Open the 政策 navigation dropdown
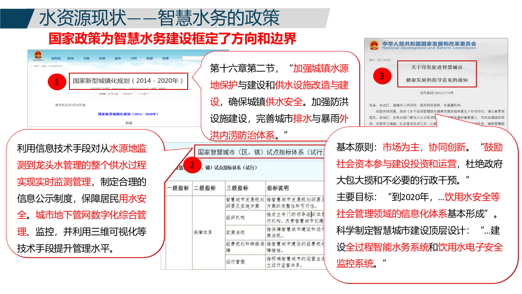Viewport: 522px width, 294px height. (103, 58)
